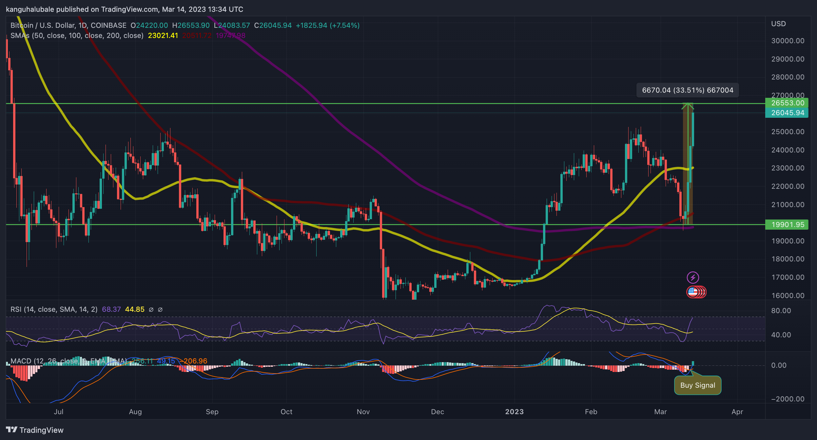Click the USD currency label on price axis
Viewport: 817px width, 440px height.
tap(778, 24)
